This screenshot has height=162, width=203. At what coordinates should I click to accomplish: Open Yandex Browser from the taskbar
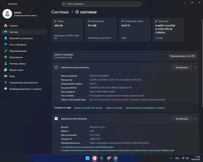tap(95, 158)
